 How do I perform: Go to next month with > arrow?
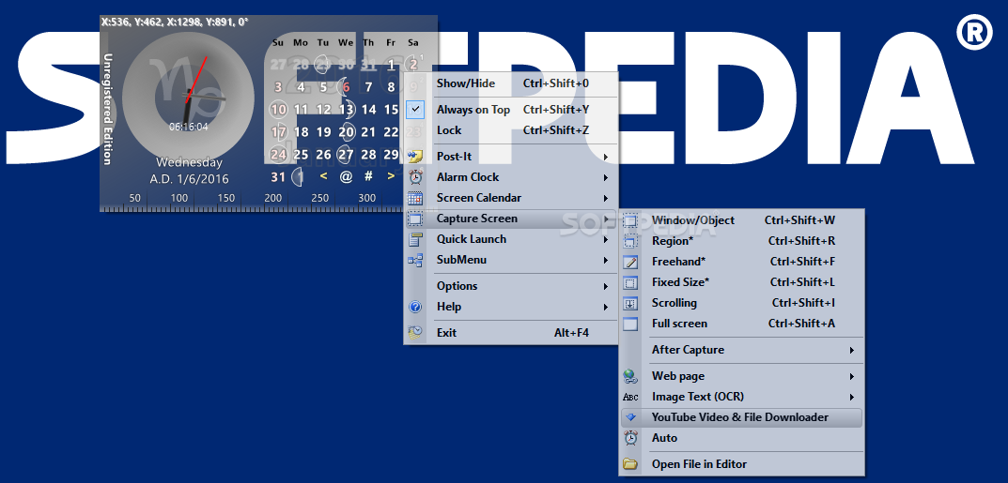tap(391, 176)
